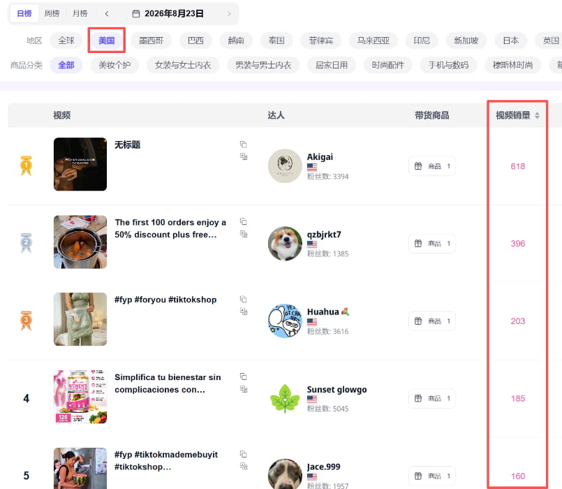Screen dimensions: 562x489
Task: Open 商品 1 button in Jace.999 row
Action: coord(432,476)
